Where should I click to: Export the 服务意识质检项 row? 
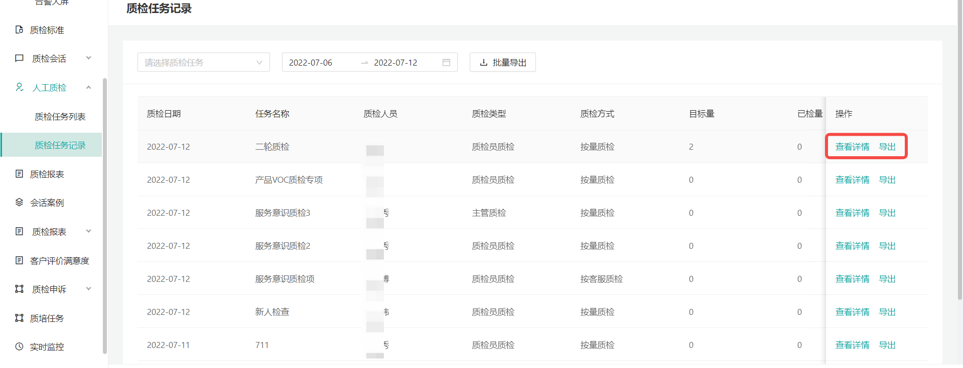coord(887,279)
